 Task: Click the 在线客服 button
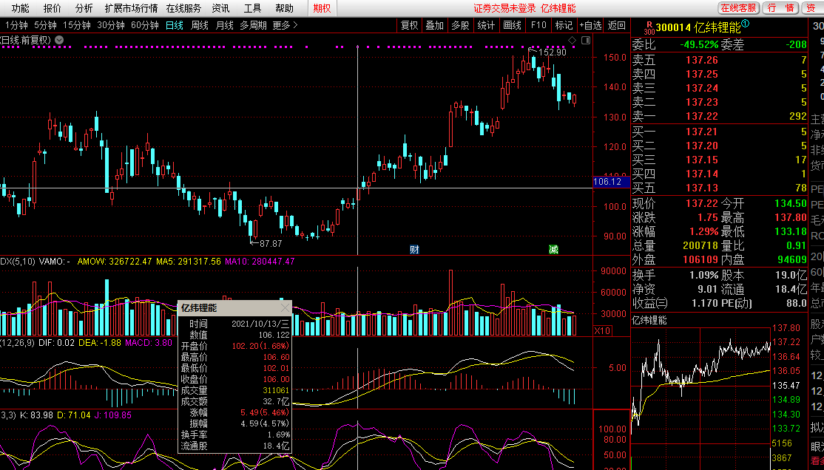pos(738,8)
